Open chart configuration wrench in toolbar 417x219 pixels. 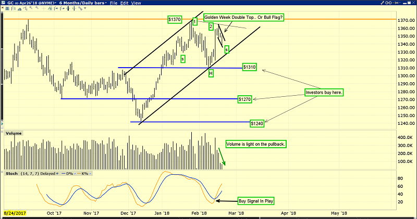click(80, 8)
